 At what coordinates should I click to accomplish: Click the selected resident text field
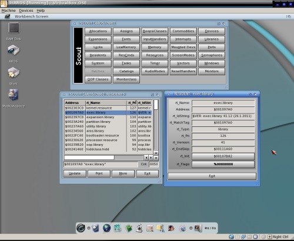point(101,164)
